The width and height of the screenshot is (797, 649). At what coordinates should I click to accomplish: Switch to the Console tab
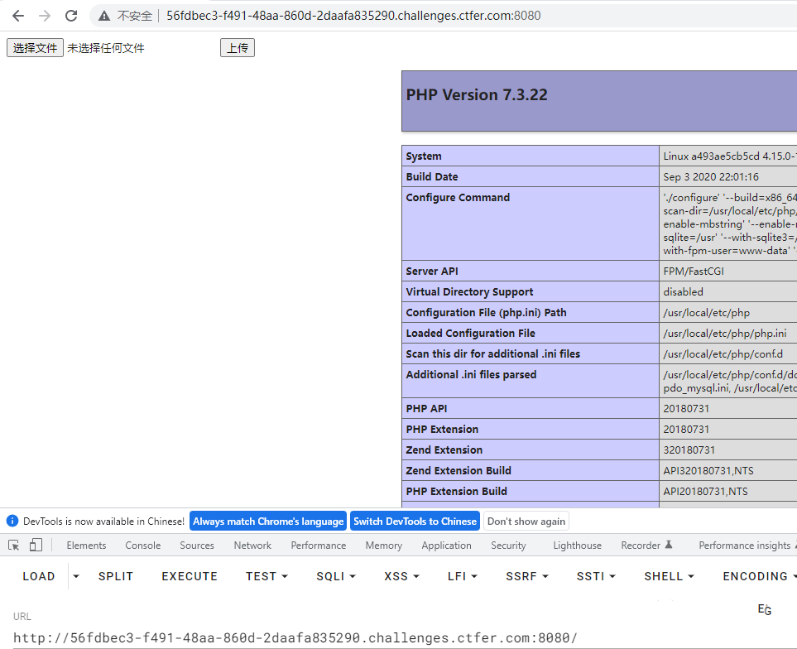click(x=143, y=546)
